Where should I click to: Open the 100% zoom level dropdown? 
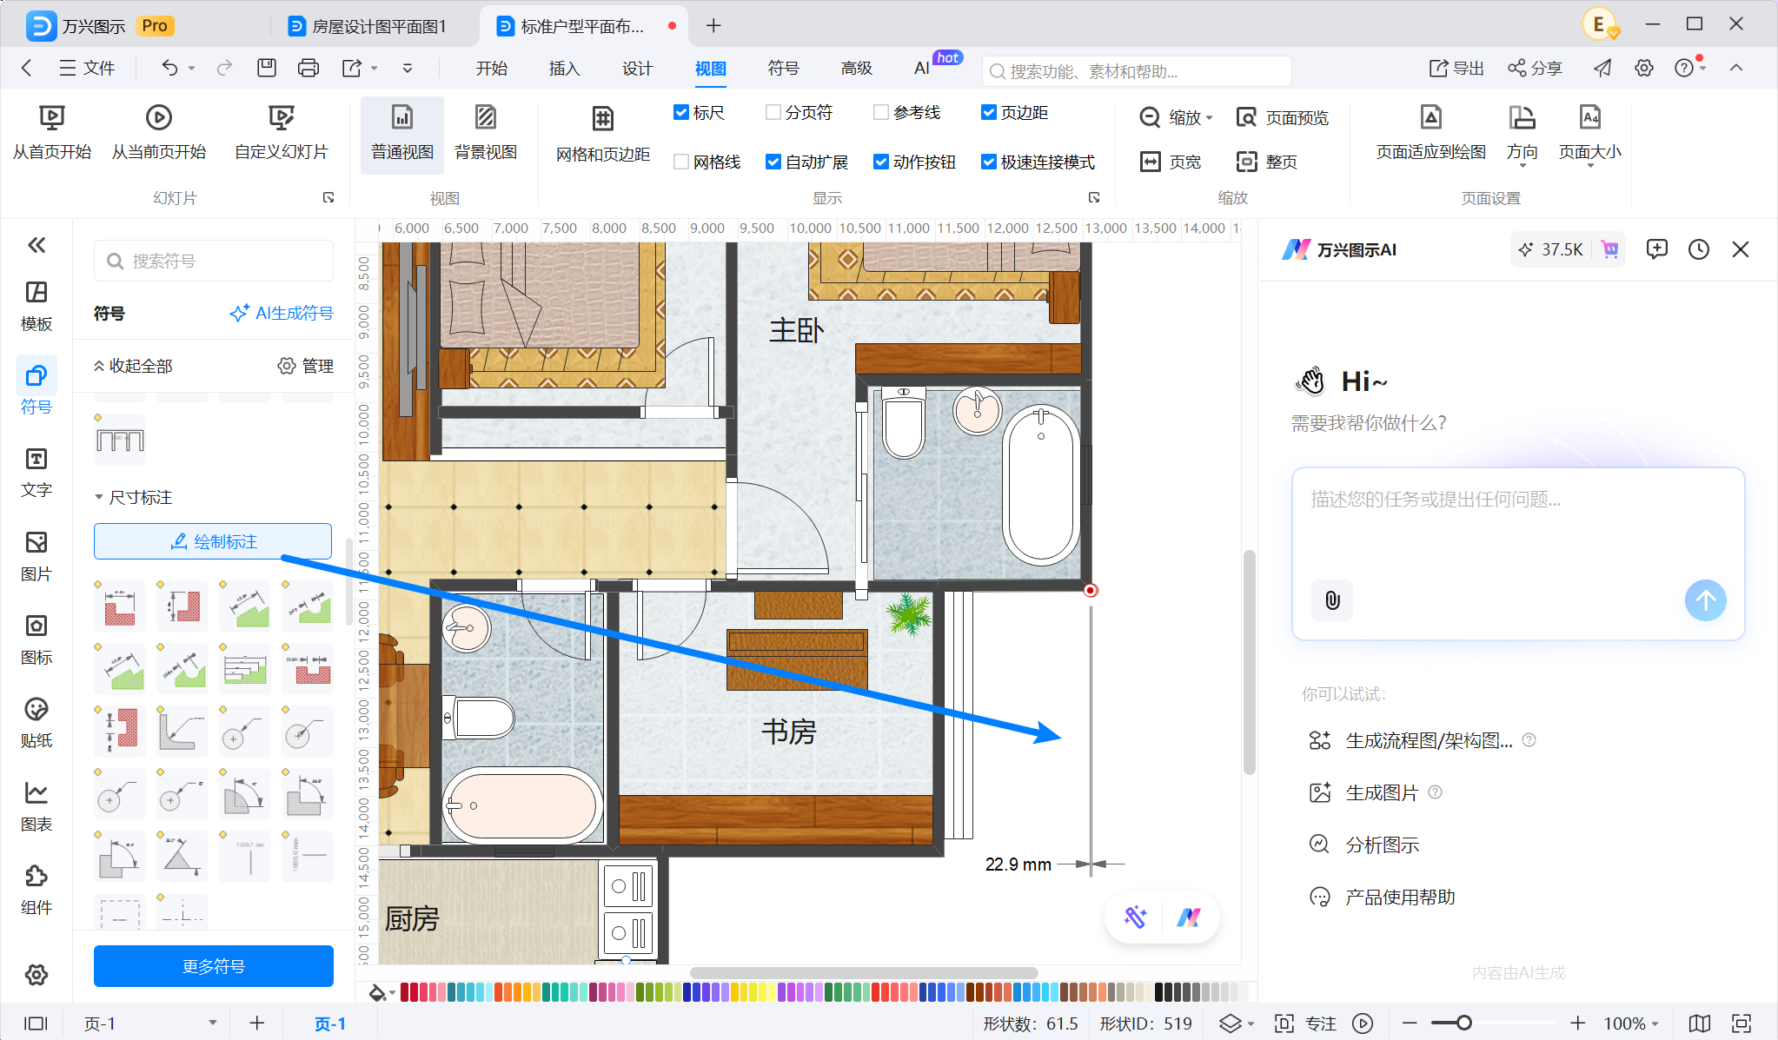(1631, 1023)
